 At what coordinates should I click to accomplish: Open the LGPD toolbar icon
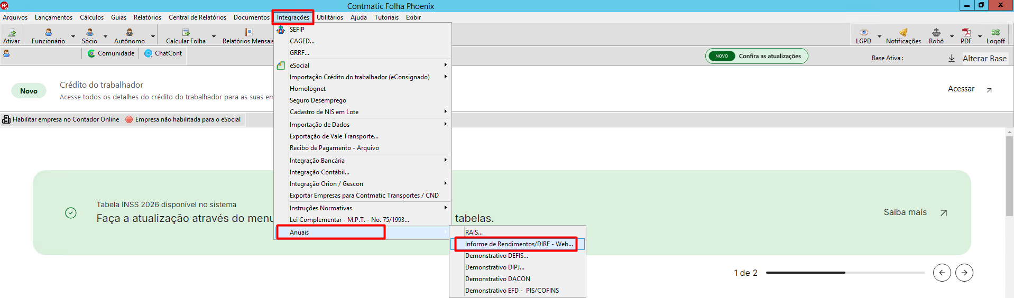click(864, 33)
